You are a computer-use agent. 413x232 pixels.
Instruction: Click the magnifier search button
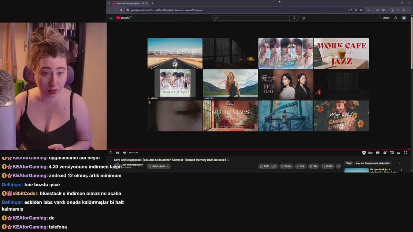[x=294, y=18]
